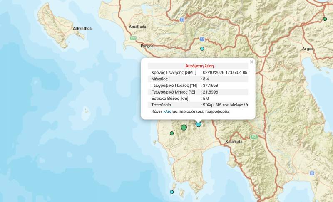Click the focal depth value 5.0

[x=206, y=99]
